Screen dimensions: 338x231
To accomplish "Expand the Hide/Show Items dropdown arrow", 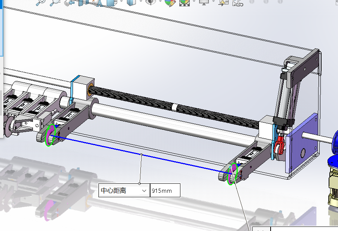I will point(160,2).
